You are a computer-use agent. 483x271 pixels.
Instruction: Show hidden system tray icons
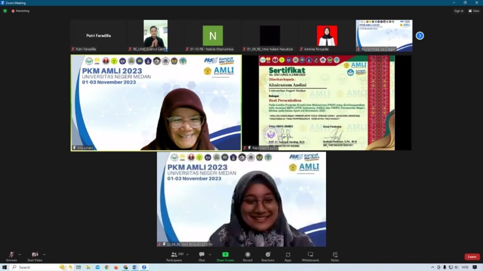(433, 267)
